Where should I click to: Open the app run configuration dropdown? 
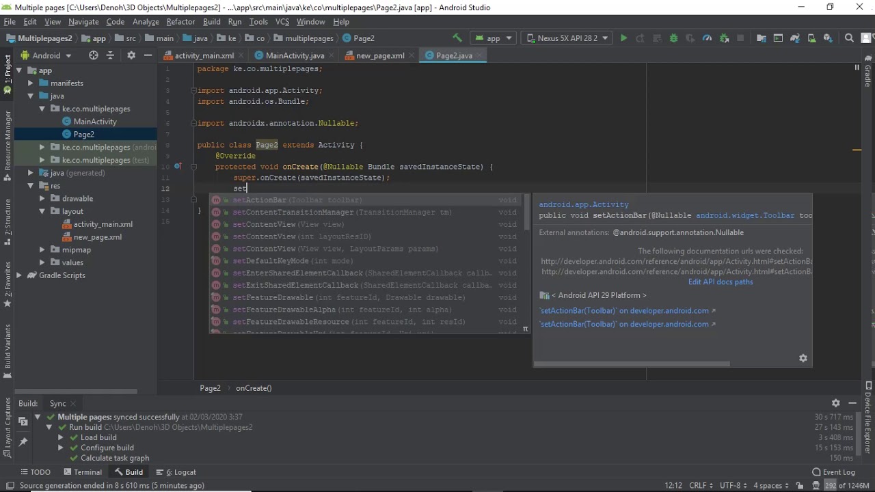tap(494, 38)
